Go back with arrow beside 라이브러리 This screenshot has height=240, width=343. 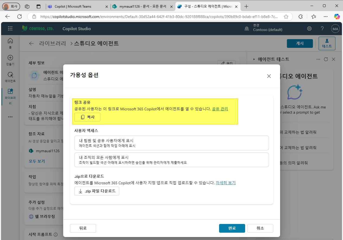(x=32, y=43)
